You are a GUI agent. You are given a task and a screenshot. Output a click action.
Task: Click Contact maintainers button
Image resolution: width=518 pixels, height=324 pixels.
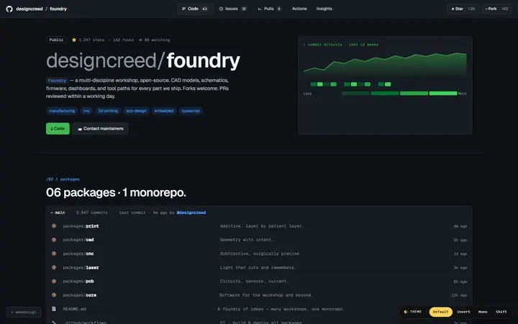pyautogui.click(x=100, y=129)
